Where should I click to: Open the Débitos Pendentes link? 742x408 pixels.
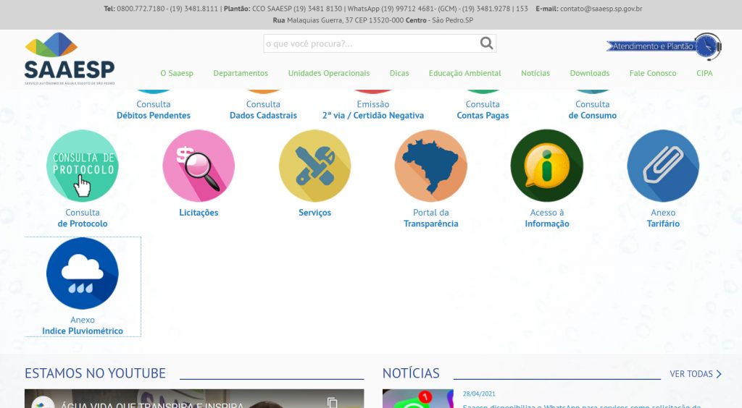pos(154,115)
